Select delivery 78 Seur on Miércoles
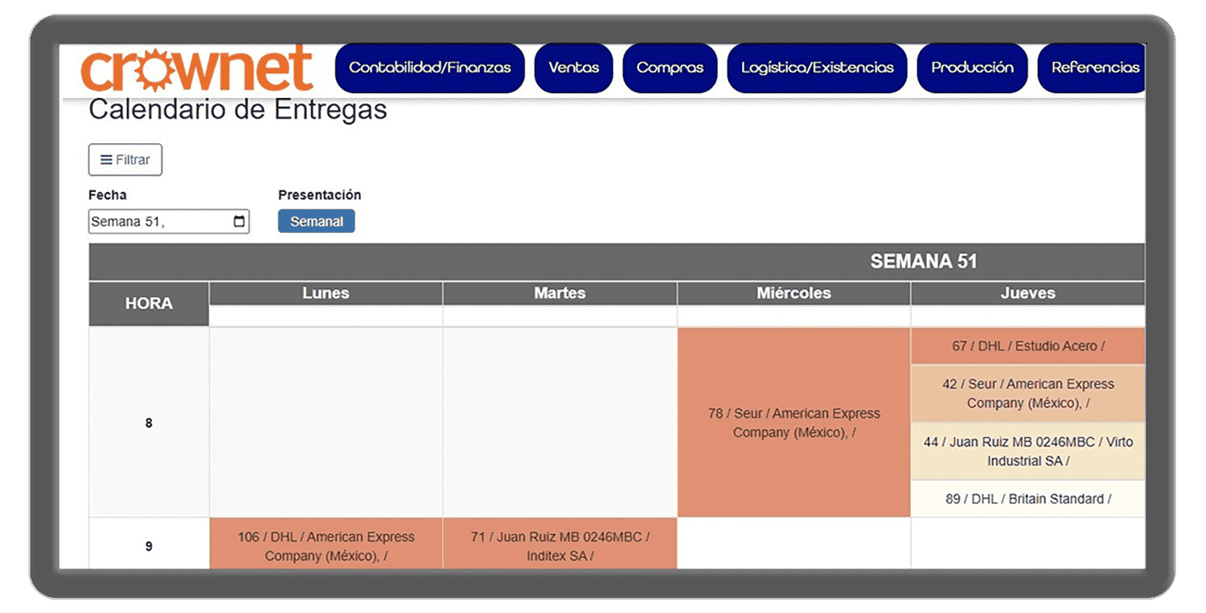 click(794, 423)
